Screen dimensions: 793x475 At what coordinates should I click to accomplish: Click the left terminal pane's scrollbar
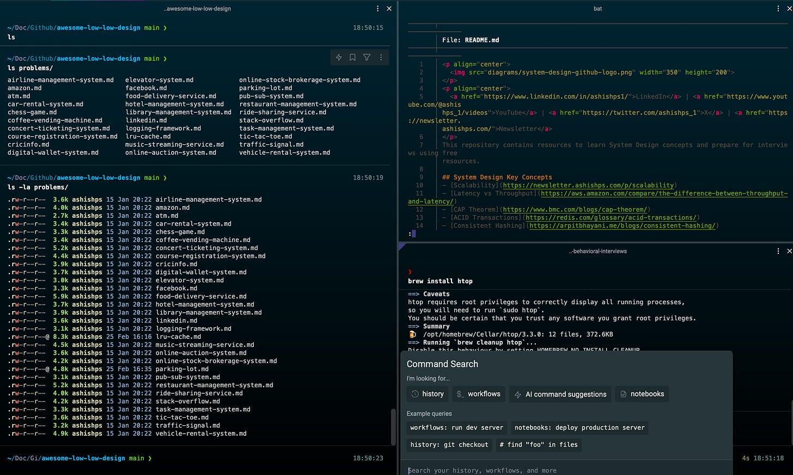click(x=393, y=427)
